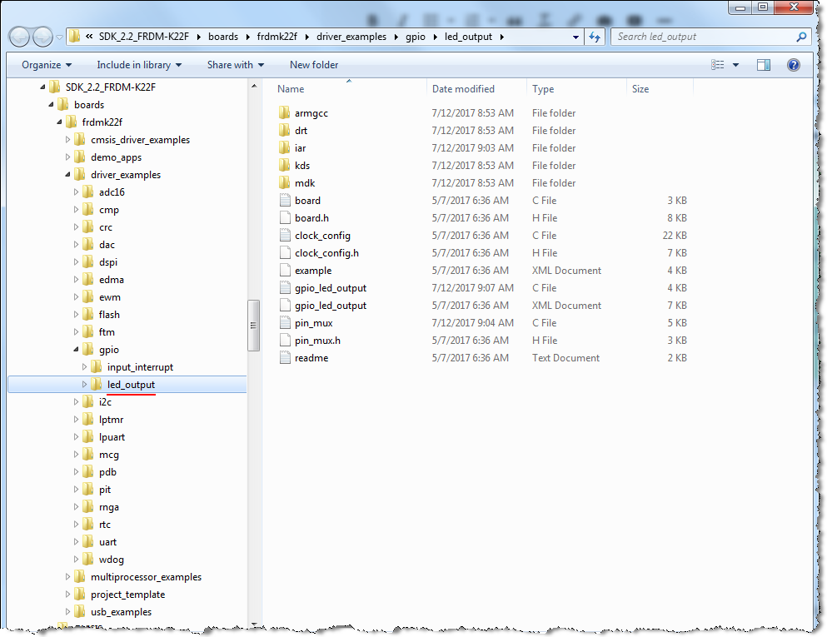
Task: Select the board C file icon
Action: 285,201
